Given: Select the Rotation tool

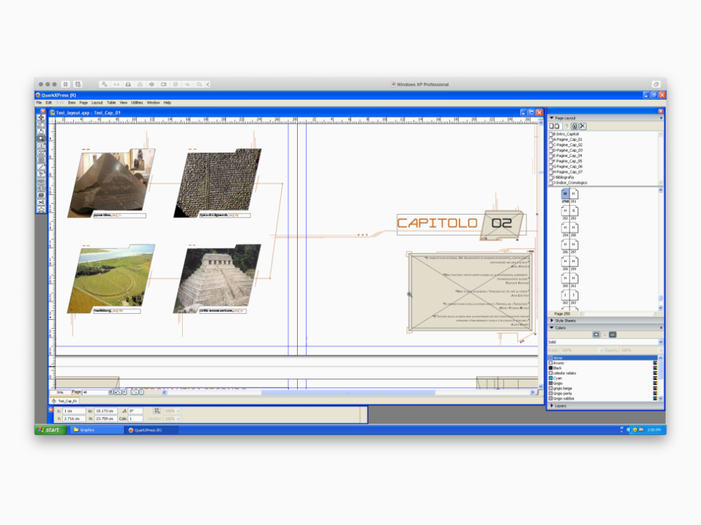Looking at the screenshot, I should [41, 132].
